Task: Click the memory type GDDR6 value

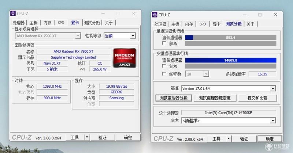Action: click(116, 92)
